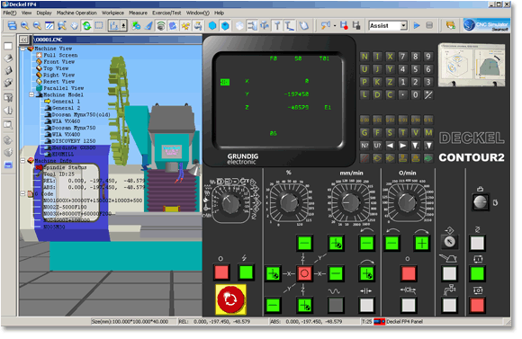Toggle the green power-on button
The image size is (522, 339).
point(246,272)
